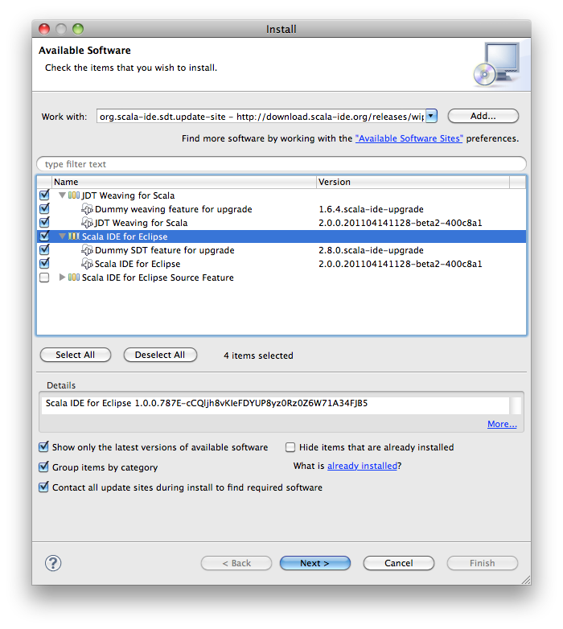Collapse the Scala IDE for Eclipse category
The image size is (563, 629).
pos(62,236)
